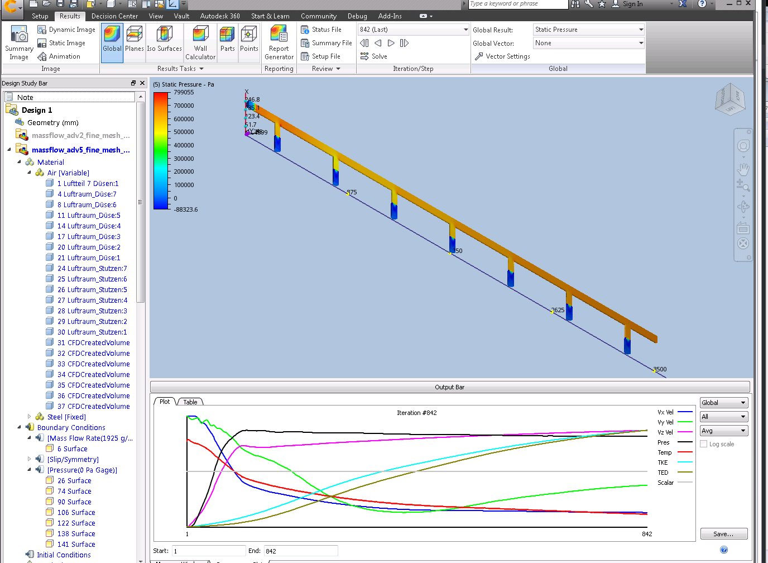The height and width of the screenshot is (563, 768).
Task: Click the help icon in Output Bar
Action: tap(724, 550)
